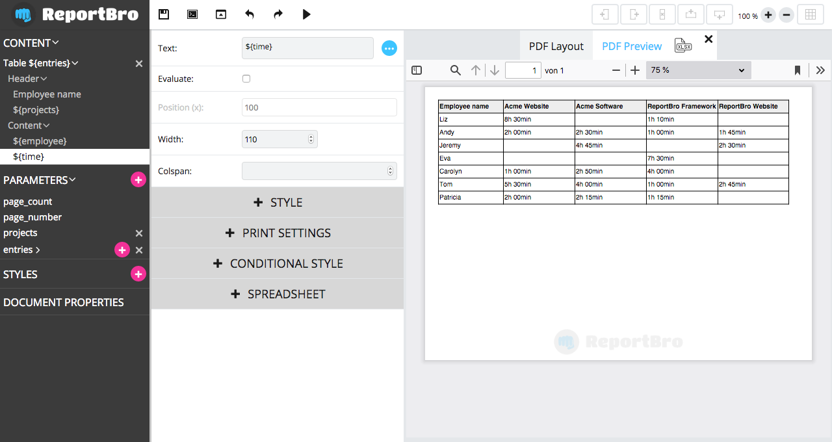Select the ${projects} header item
Image resolution: width=832 pixels, height=442 pixels.
[36, 110]
